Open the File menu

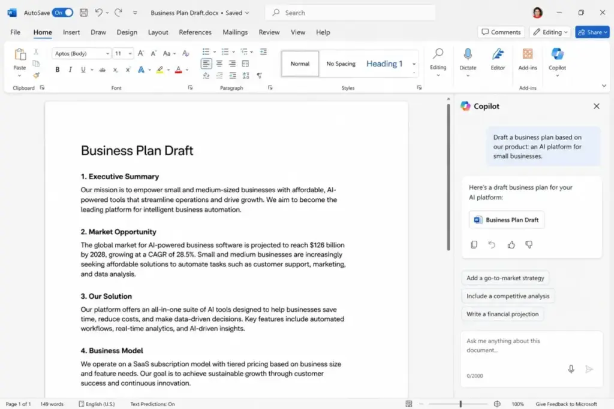pos(15,32)
